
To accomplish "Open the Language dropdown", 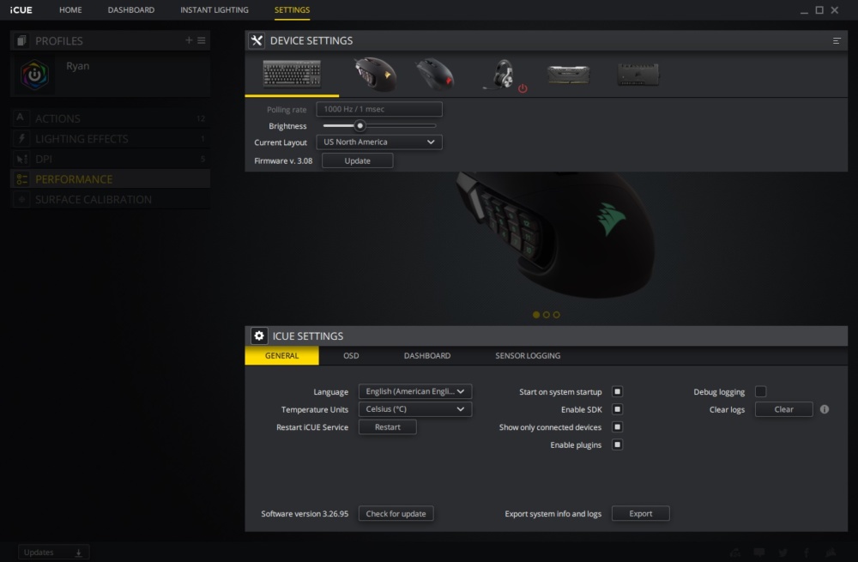I will point(415,391).
